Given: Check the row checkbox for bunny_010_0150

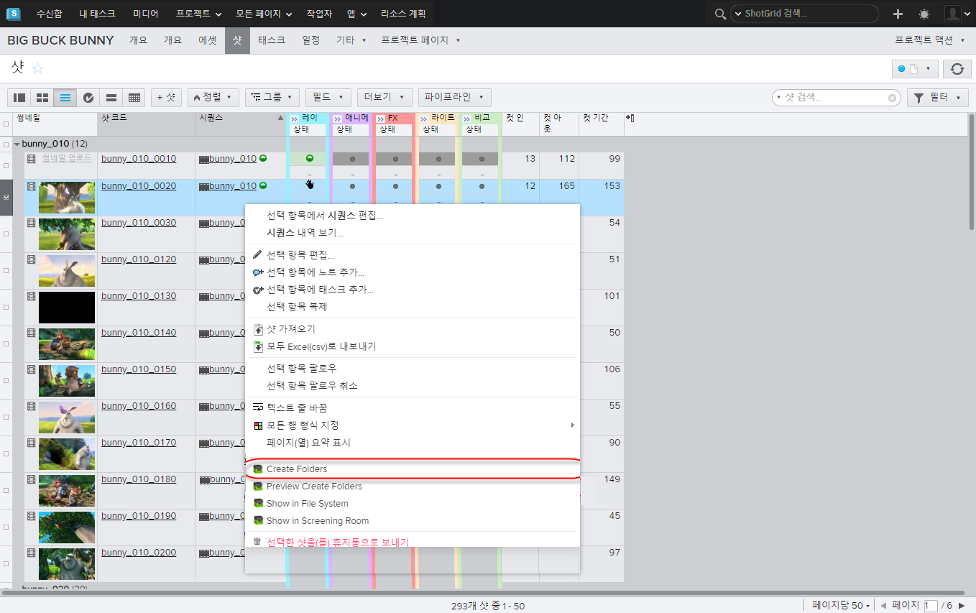Looking at the screenshot, I should (x=6, y=380).
